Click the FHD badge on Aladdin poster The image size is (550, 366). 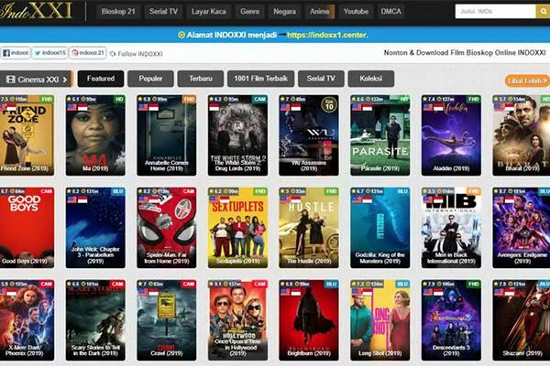point(474,99)
